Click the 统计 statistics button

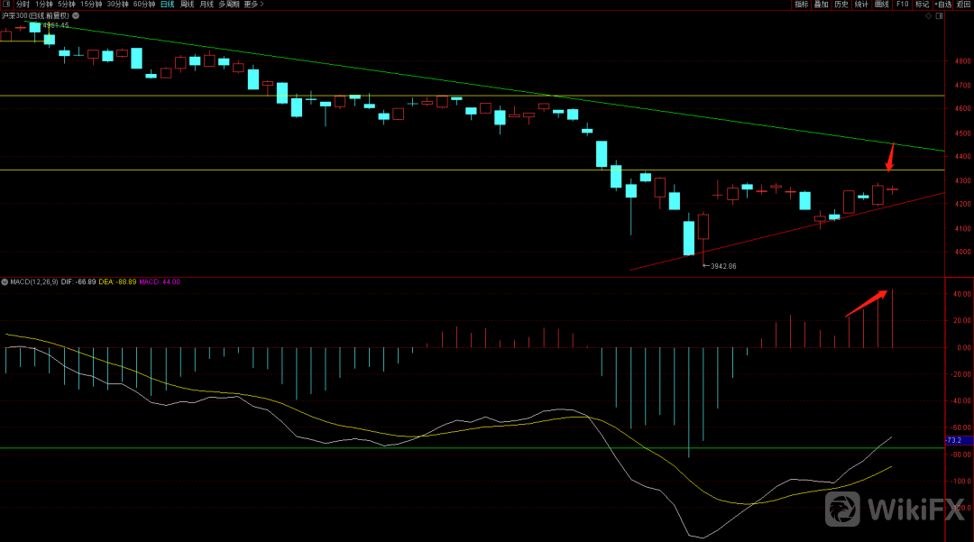click(861, 5)
